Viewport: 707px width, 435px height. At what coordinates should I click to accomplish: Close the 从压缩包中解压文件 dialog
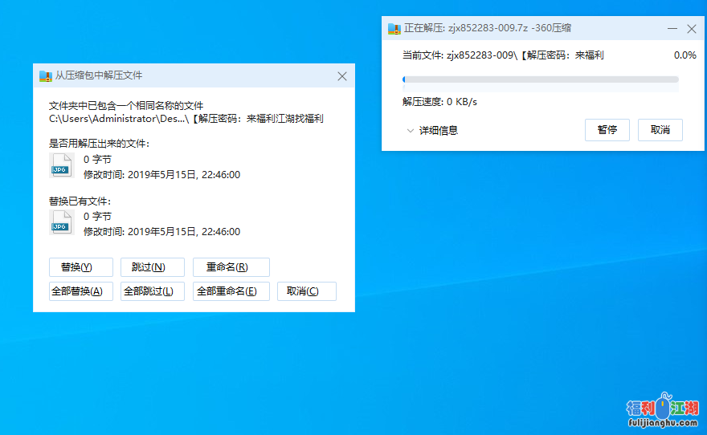341,76
